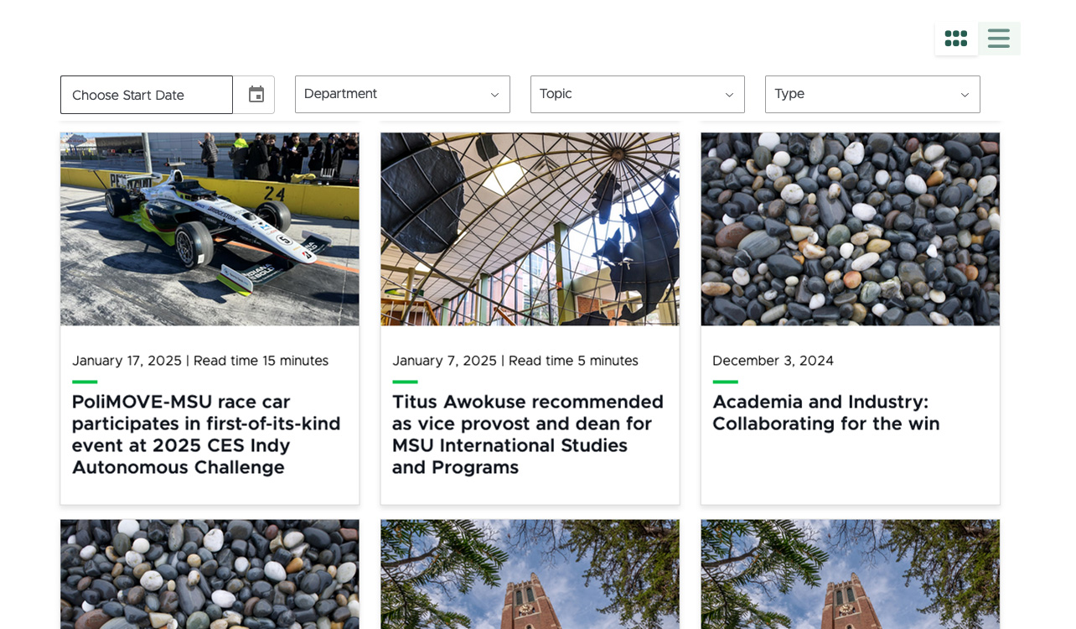The width and height of the screenshot is (1076, 629).
Task: Click the globe sculpture atrium image
Action: pyautogui.click(x=530, y=229)
